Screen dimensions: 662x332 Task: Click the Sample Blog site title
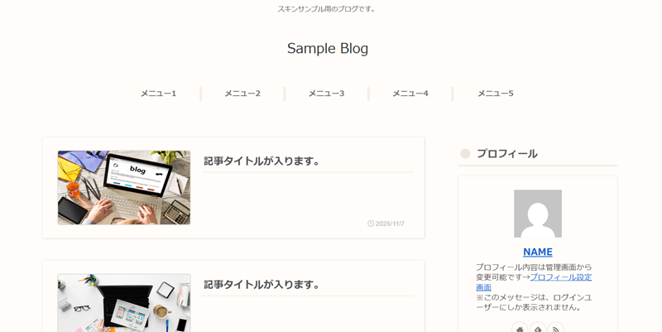[x=328, y=49]
